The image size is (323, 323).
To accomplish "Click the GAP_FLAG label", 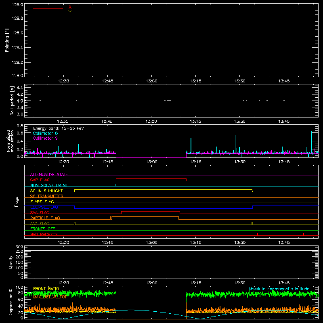I will (40, 180).
